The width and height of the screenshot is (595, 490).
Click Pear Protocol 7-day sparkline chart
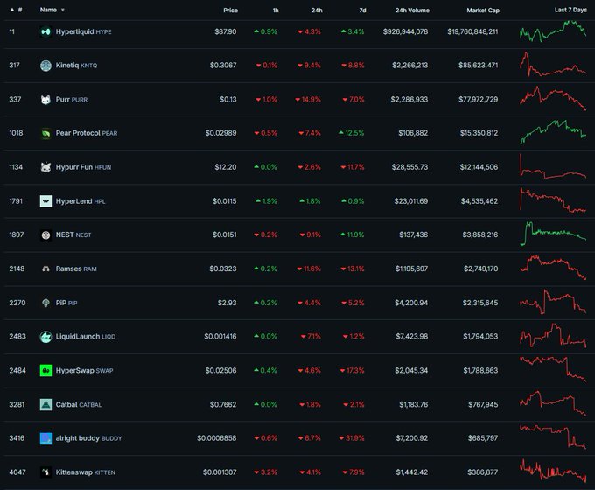point(553,132)
